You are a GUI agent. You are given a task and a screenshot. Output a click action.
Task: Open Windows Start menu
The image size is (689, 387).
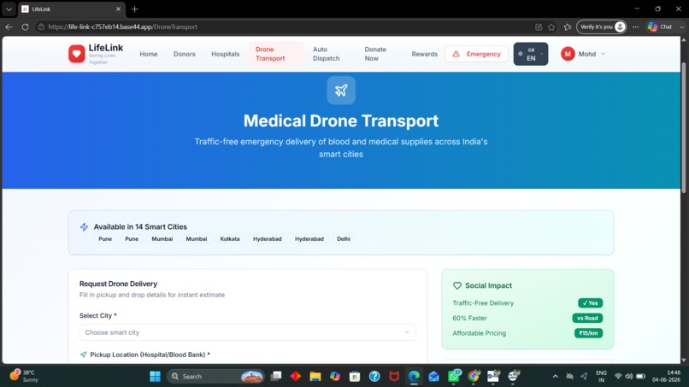[x=155, y=377]
